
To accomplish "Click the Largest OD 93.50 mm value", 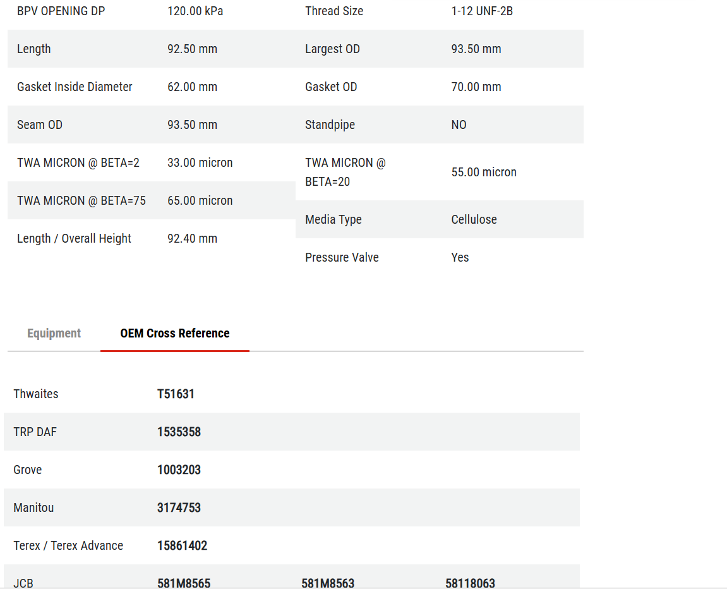I will [x=476, y=49].
